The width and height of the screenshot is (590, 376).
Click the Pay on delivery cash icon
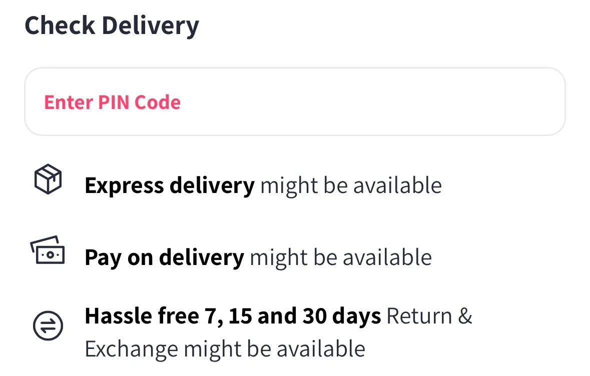48,251
